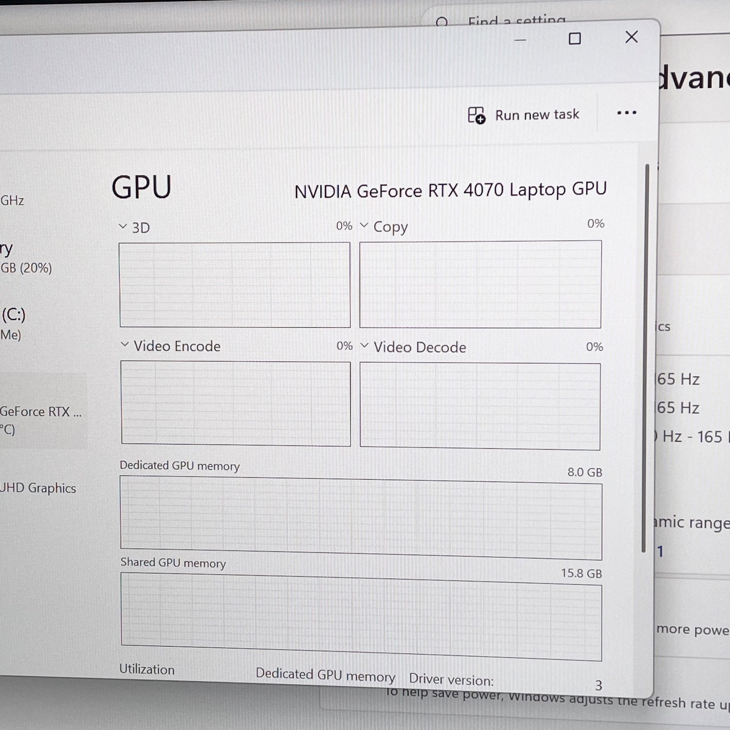The height and width of the screenshot is (730, 730).
Task: Open the Copy engine dropdown
Action: click(x=364, y=225)
